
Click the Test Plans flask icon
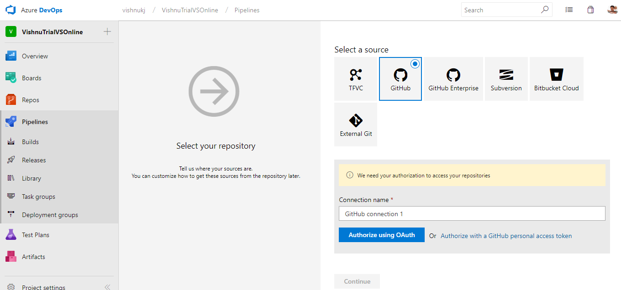[11, 235]
